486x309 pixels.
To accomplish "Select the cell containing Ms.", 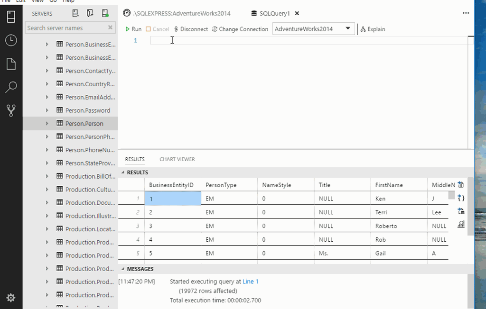I will pyautogui.click(x=343, y=253).
